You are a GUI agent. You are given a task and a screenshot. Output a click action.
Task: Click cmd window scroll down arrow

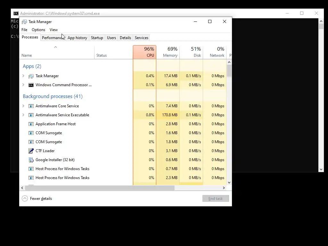tap(321, 169)
